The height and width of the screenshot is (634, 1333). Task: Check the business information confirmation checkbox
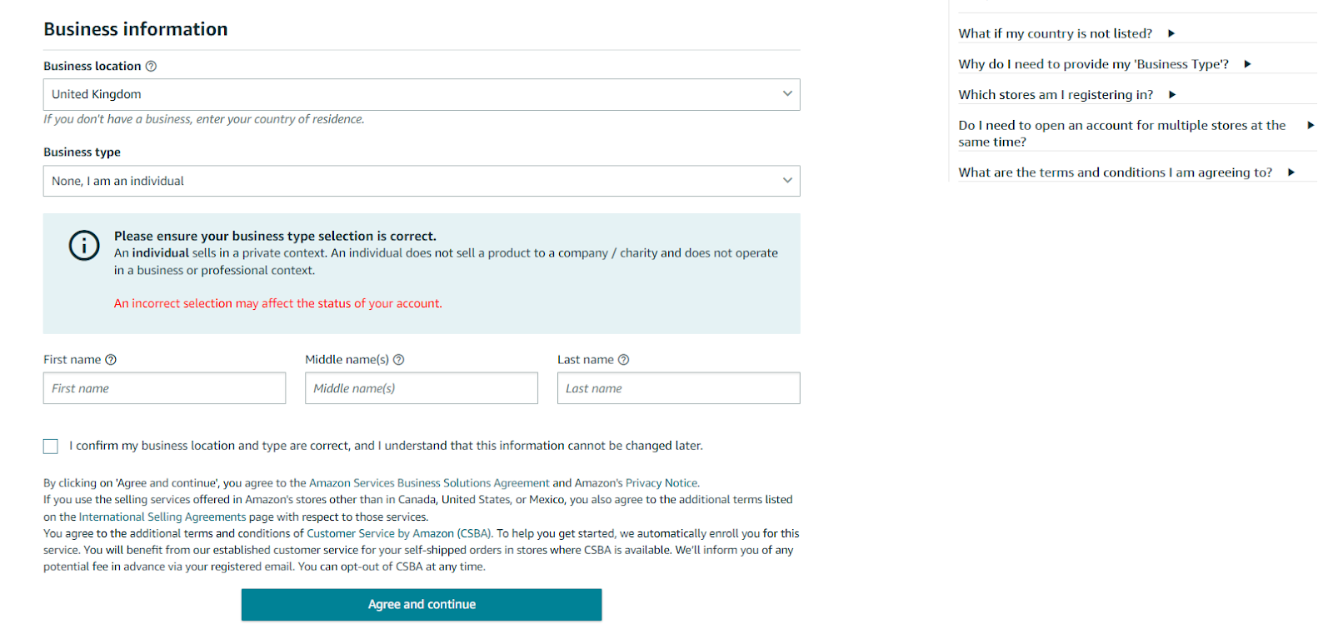(x=50, y=446)
